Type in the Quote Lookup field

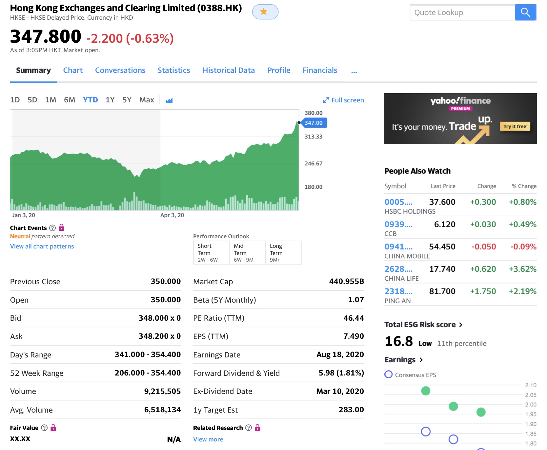tap(462, 12)
